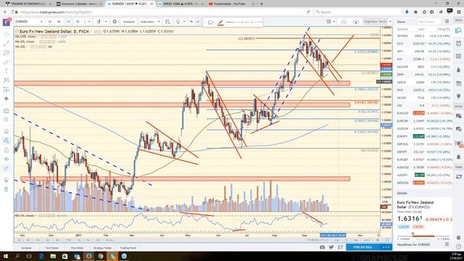Select the text annotation tool
464x261 pixels.
(x=7, y=71)
